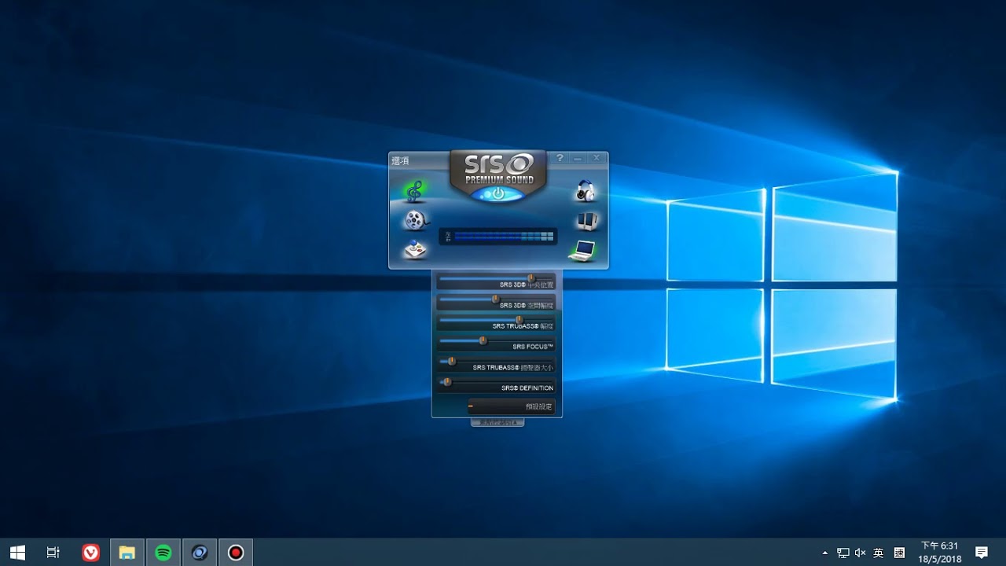Toggle the SRS Premium Sound power button

[497, 193]
